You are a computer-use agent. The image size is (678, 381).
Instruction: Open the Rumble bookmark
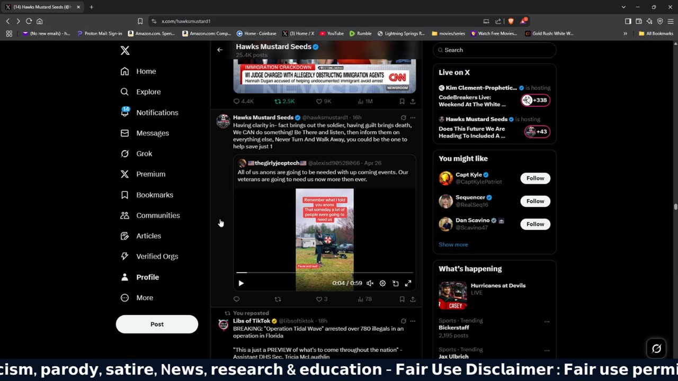click(x=360, y=33)
